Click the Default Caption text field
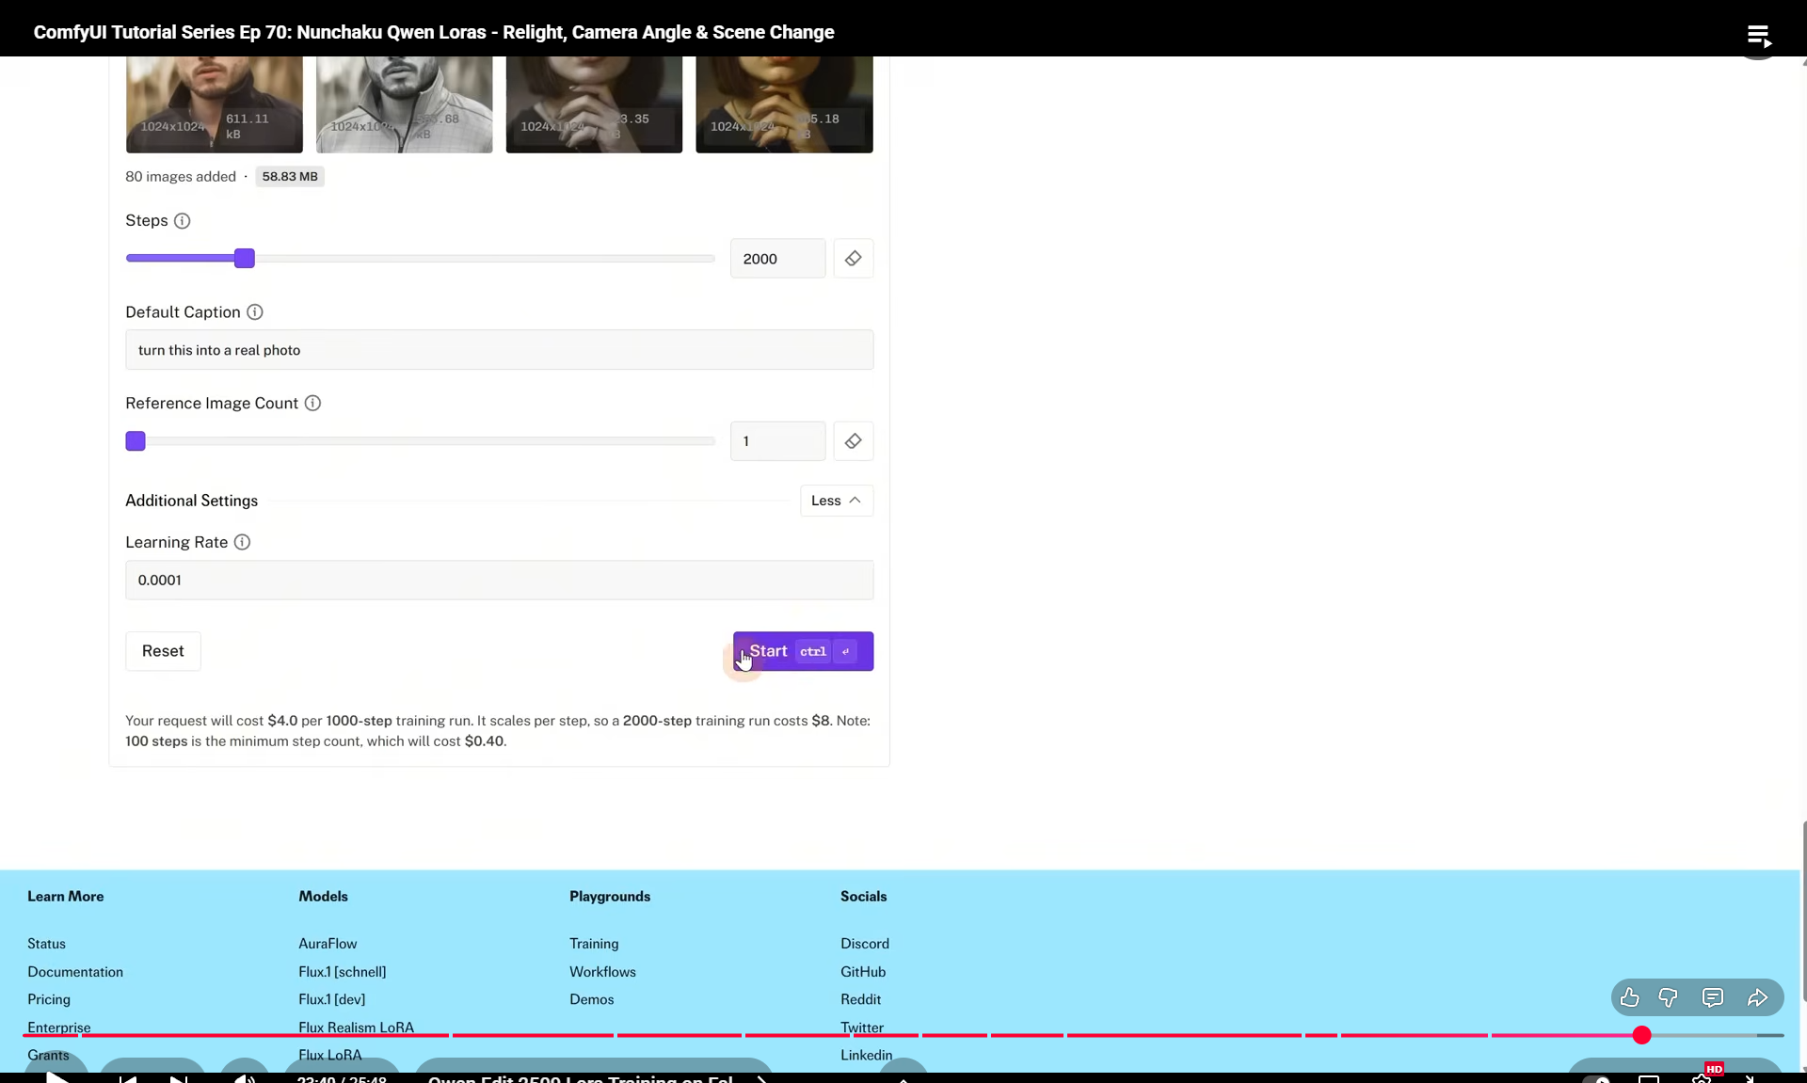1807x1083 pixels. pos(499,350)
